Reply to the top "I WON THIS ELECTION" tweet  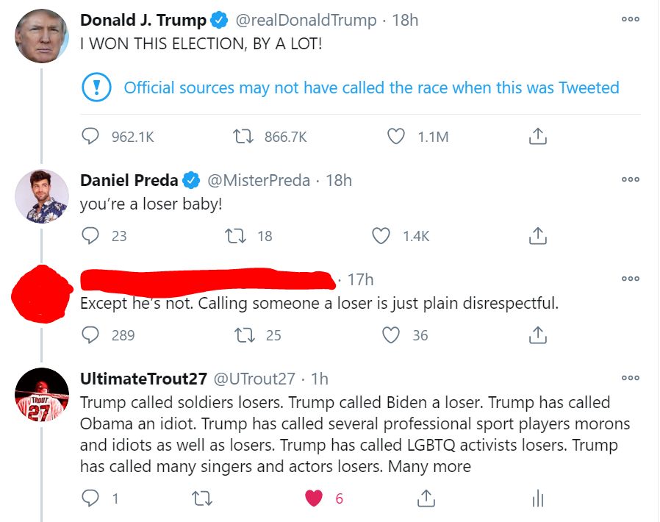[x=90, y=136]
